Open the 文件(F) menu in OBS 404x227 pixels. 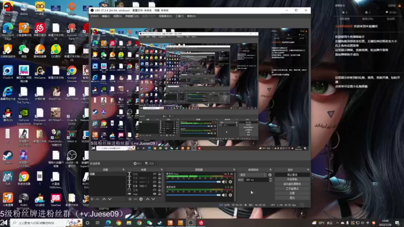(94, 16)
